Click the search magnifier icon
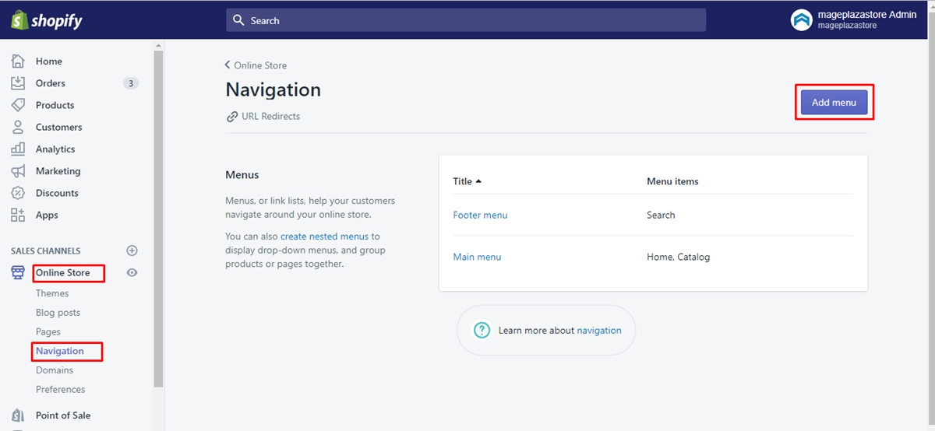The image size is (935, 431). pos(239,20)
